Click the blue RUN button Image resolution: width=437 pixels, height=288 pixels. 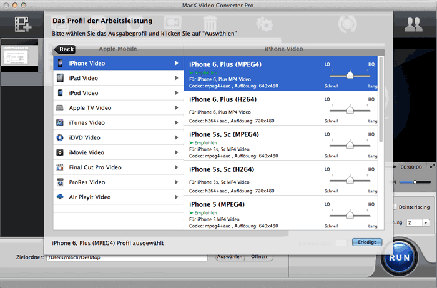coord(399,257)
